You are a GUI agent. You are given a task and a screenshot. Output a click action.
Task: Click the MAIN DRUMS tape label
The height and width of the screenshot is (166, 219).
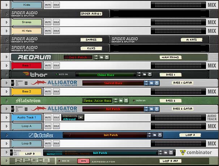(x=171, y=57)
